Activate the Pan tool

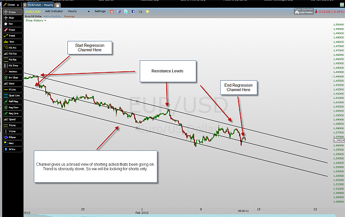[13, 24]
